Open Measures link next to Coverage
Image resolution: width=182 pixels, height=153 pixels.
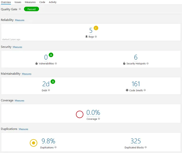19,101
